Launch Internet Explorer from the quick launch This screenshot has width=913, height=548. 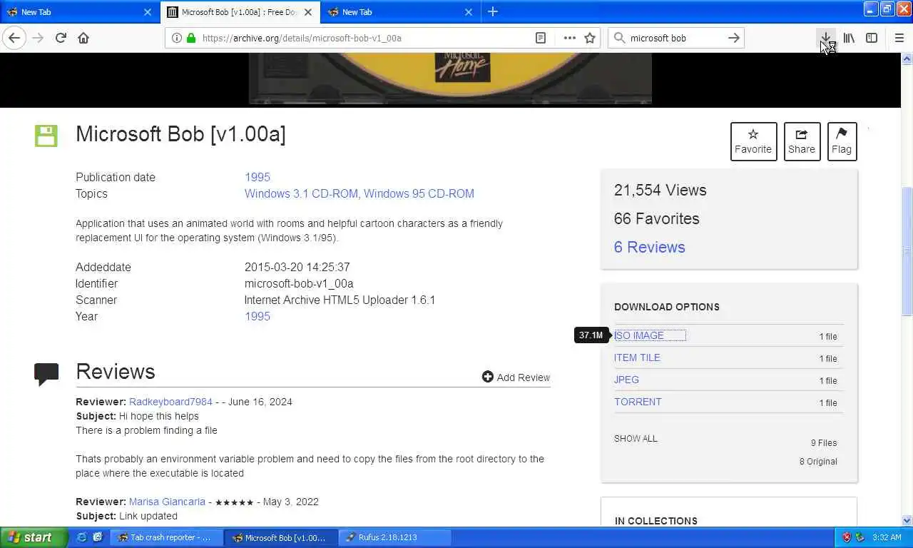pyautogui.click(x=81, y=537)
